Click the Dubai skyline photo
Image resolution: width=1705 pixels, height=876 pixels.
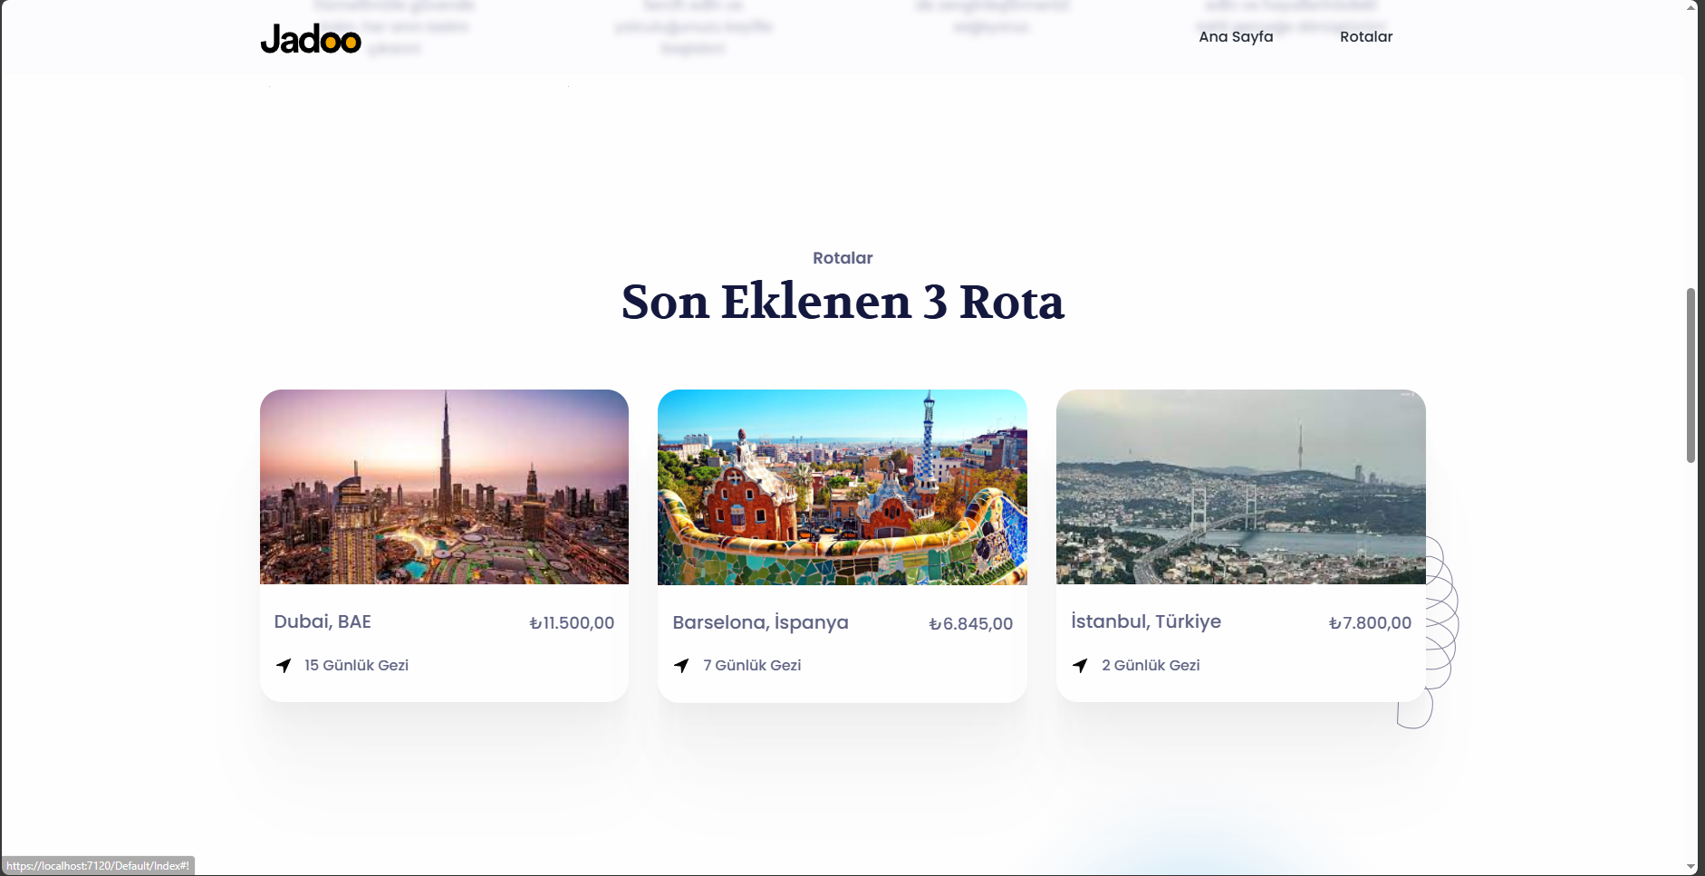click(x=444, y=486)
